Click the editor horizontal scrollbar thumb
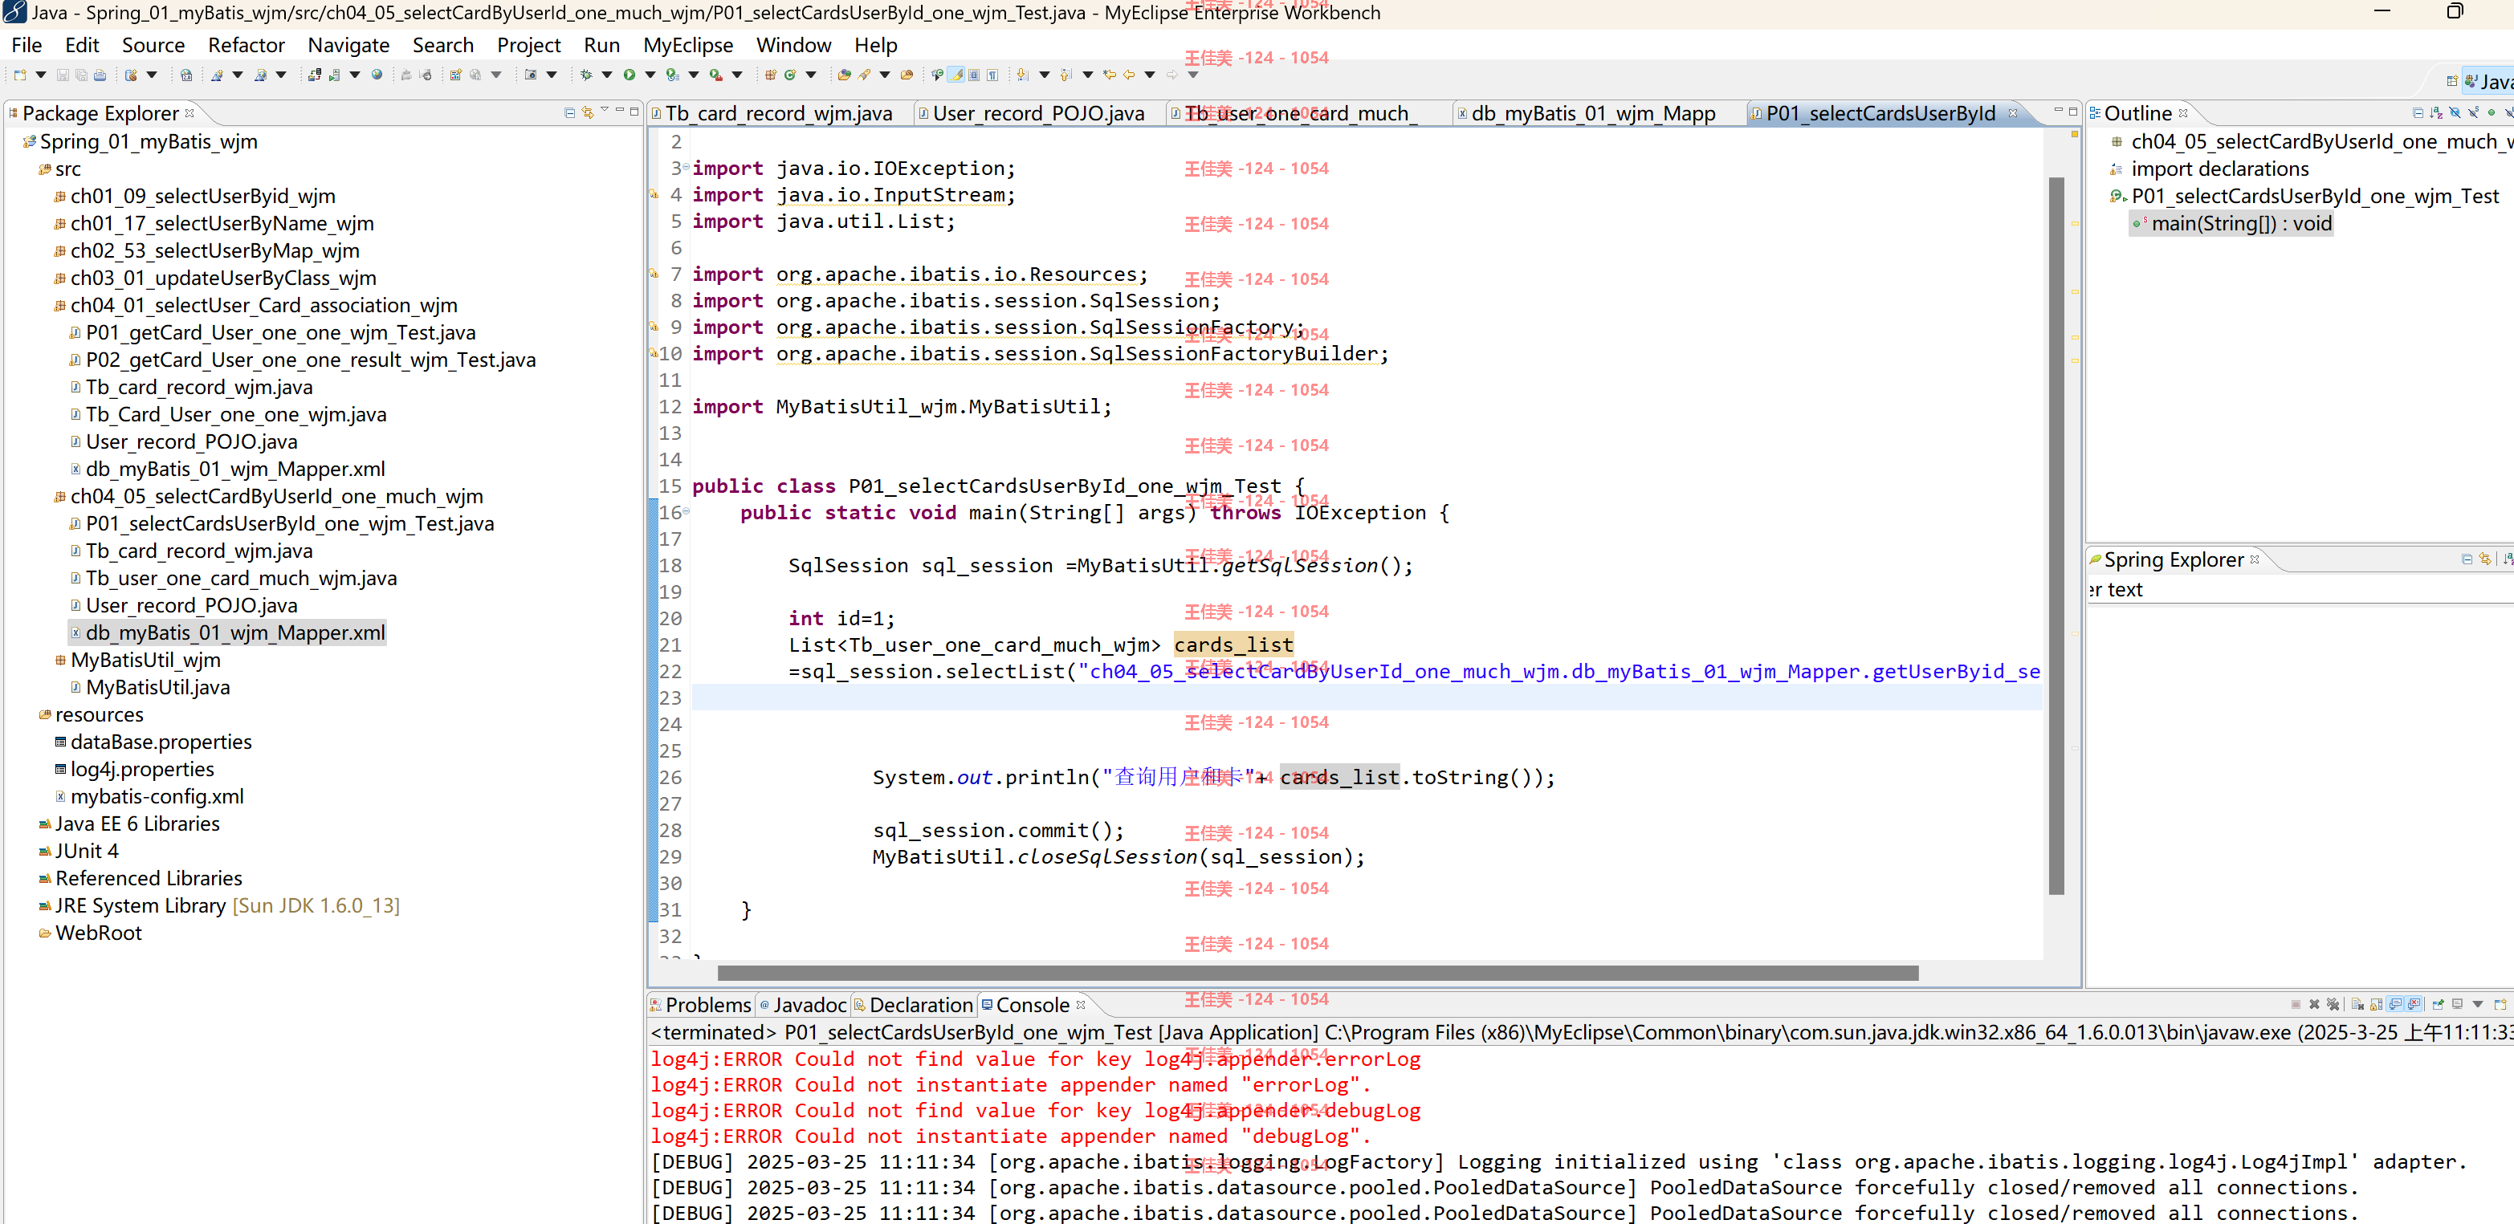Image resolution: width=2514 pixels, height=1224 pixels. (1318, 972)
